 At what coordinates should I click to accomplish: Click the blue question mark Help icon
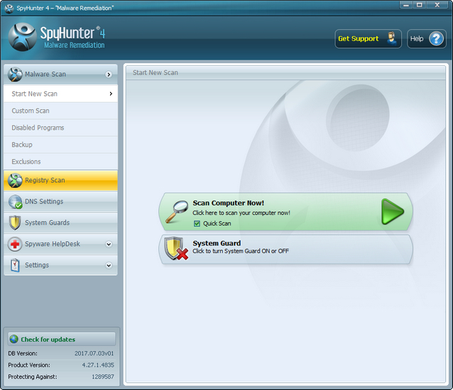436,39
